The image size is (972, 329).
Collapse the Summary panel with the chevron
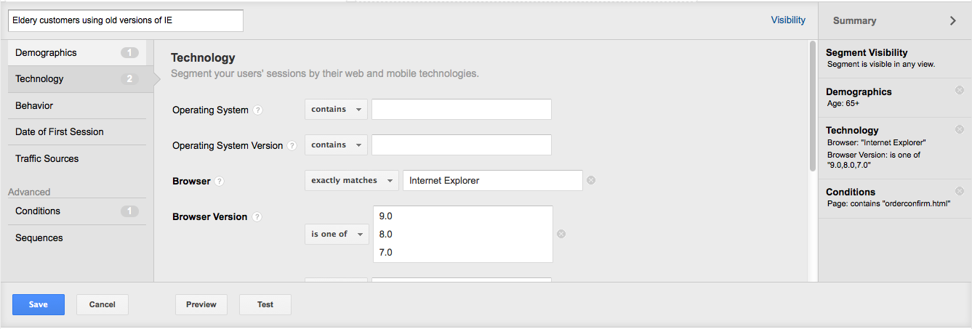(953, 21)
